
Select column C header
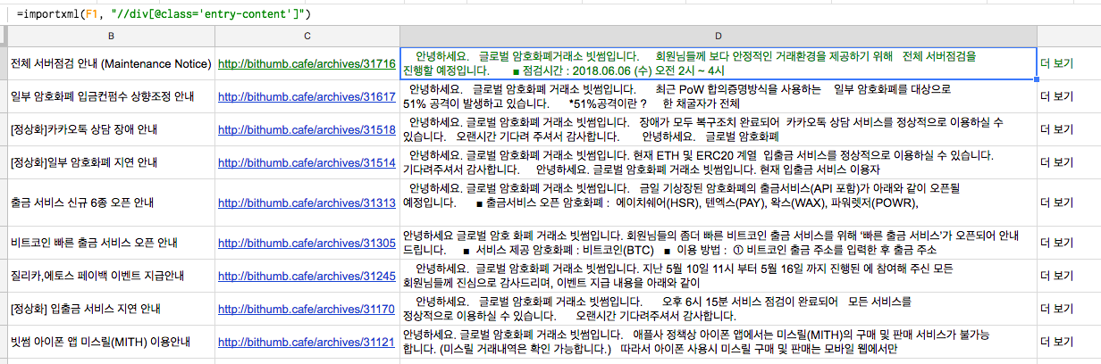pyautogui.click(x=307, y=36)
